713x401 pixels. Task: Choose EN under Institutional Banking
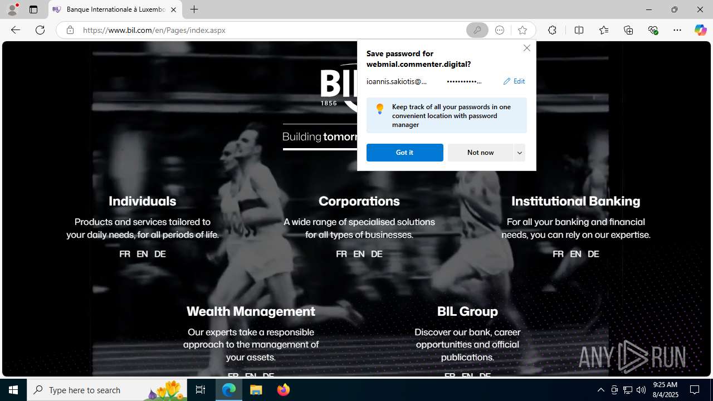tap(575, 254)
